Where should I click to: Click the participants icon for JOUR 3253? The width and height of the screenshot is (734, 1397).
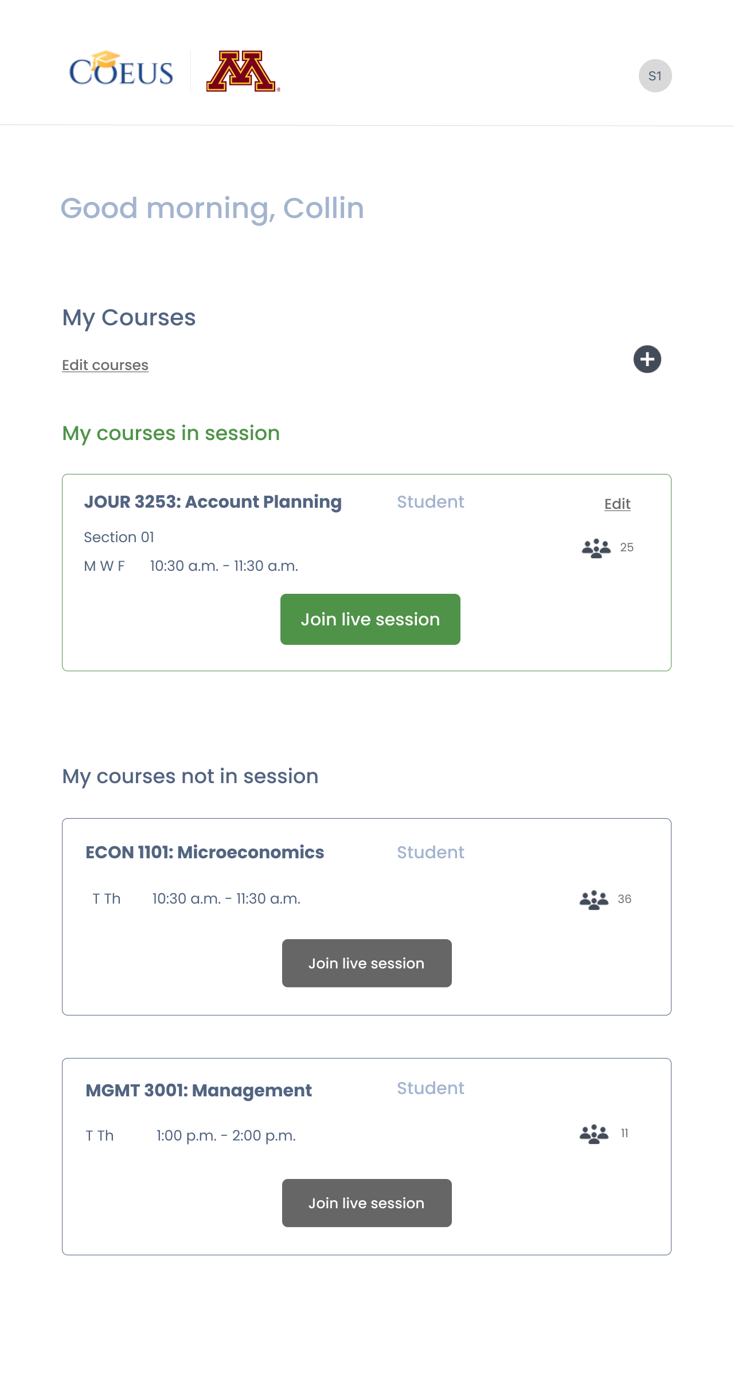pyautogui.click(x=596, y=548)
